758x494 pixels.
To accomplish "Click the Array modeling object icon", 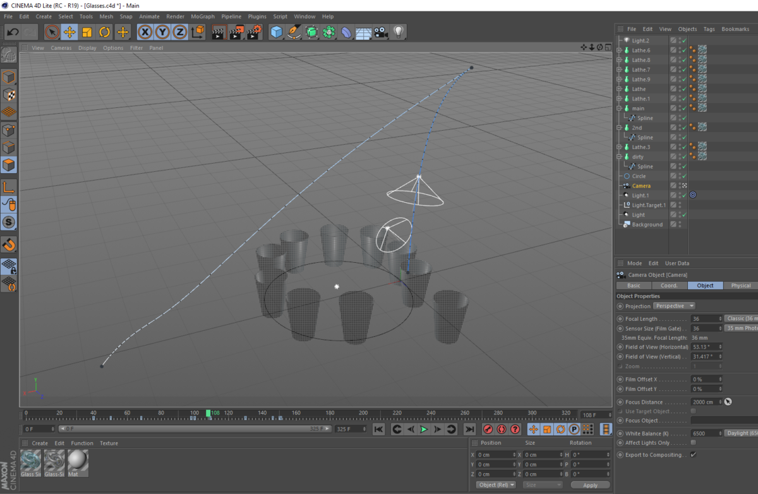I will pos(328,32).
